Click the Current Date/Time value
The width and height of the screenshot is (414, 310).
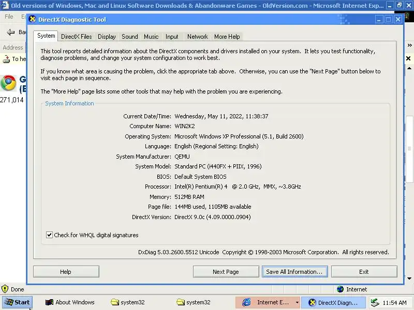(221, 116)
